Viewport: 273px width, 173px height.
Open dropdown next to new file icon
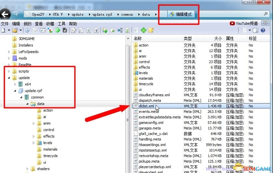point(9,30)
